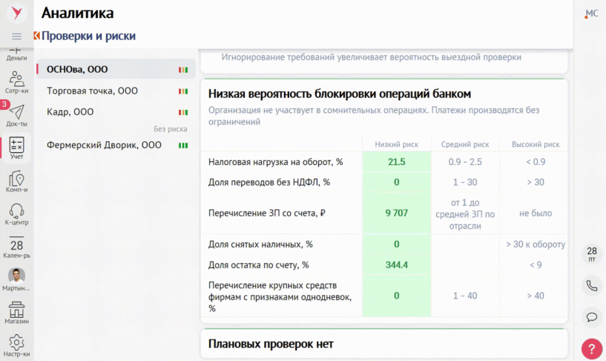
Task: Open the Кален-рь calendar icon
Action: pyautogui.click(x=16, y=247)
